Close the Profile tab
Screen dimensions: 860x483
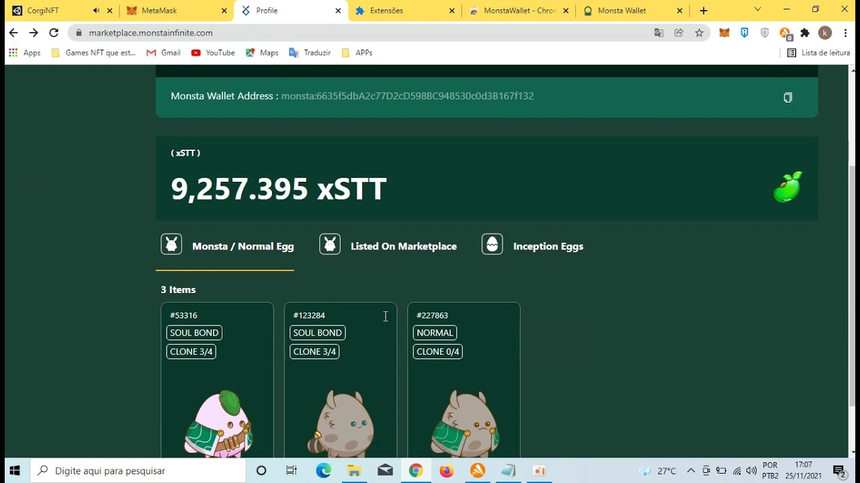pyautogui.click(x=338, y=11)
